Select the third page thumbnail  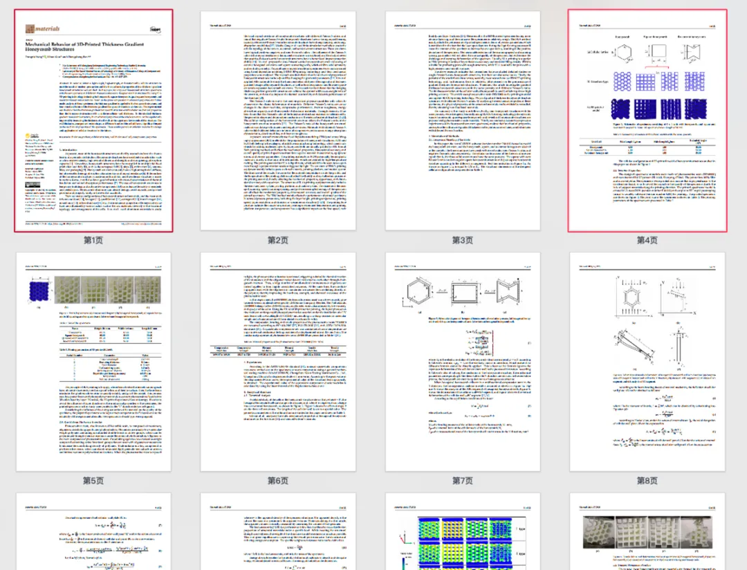click(x=463, y=121)
